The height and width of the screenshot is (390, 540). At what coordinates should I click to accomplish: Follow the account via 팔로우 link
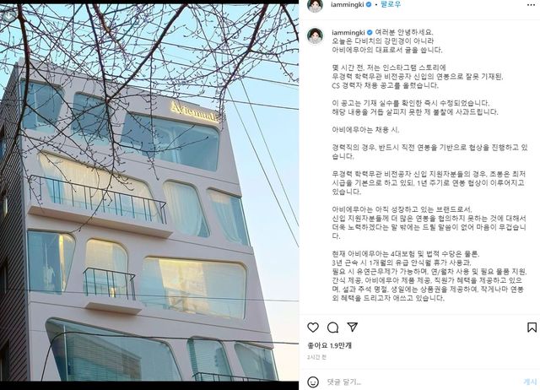point(391,5)
